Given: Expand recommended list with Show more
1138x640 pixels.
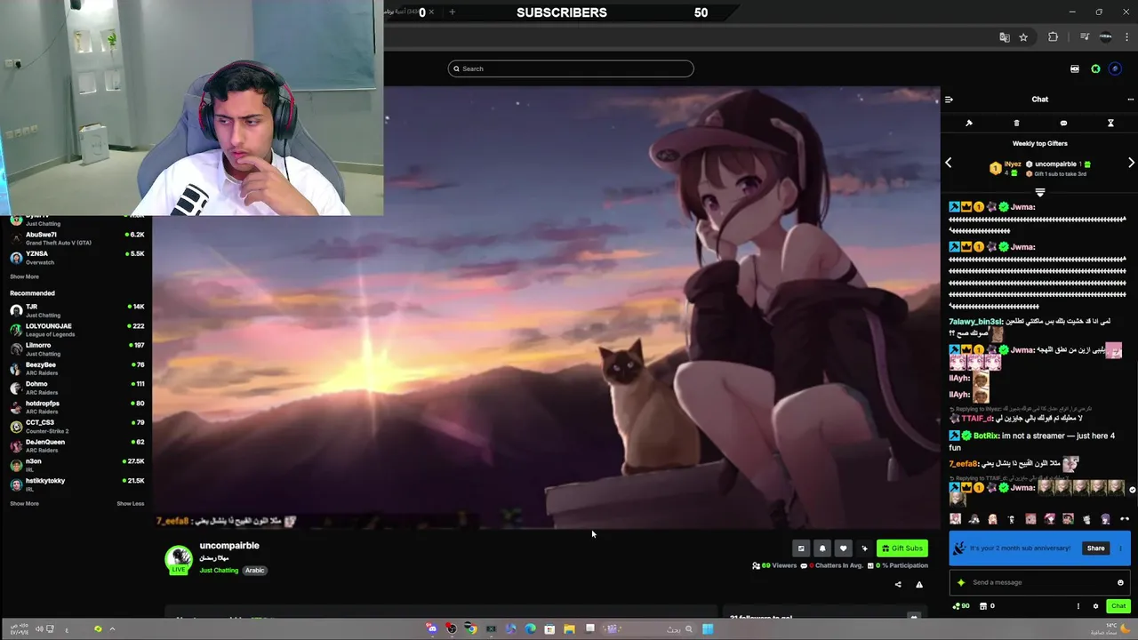Looking at the screenshot, I should click(24, 504).
